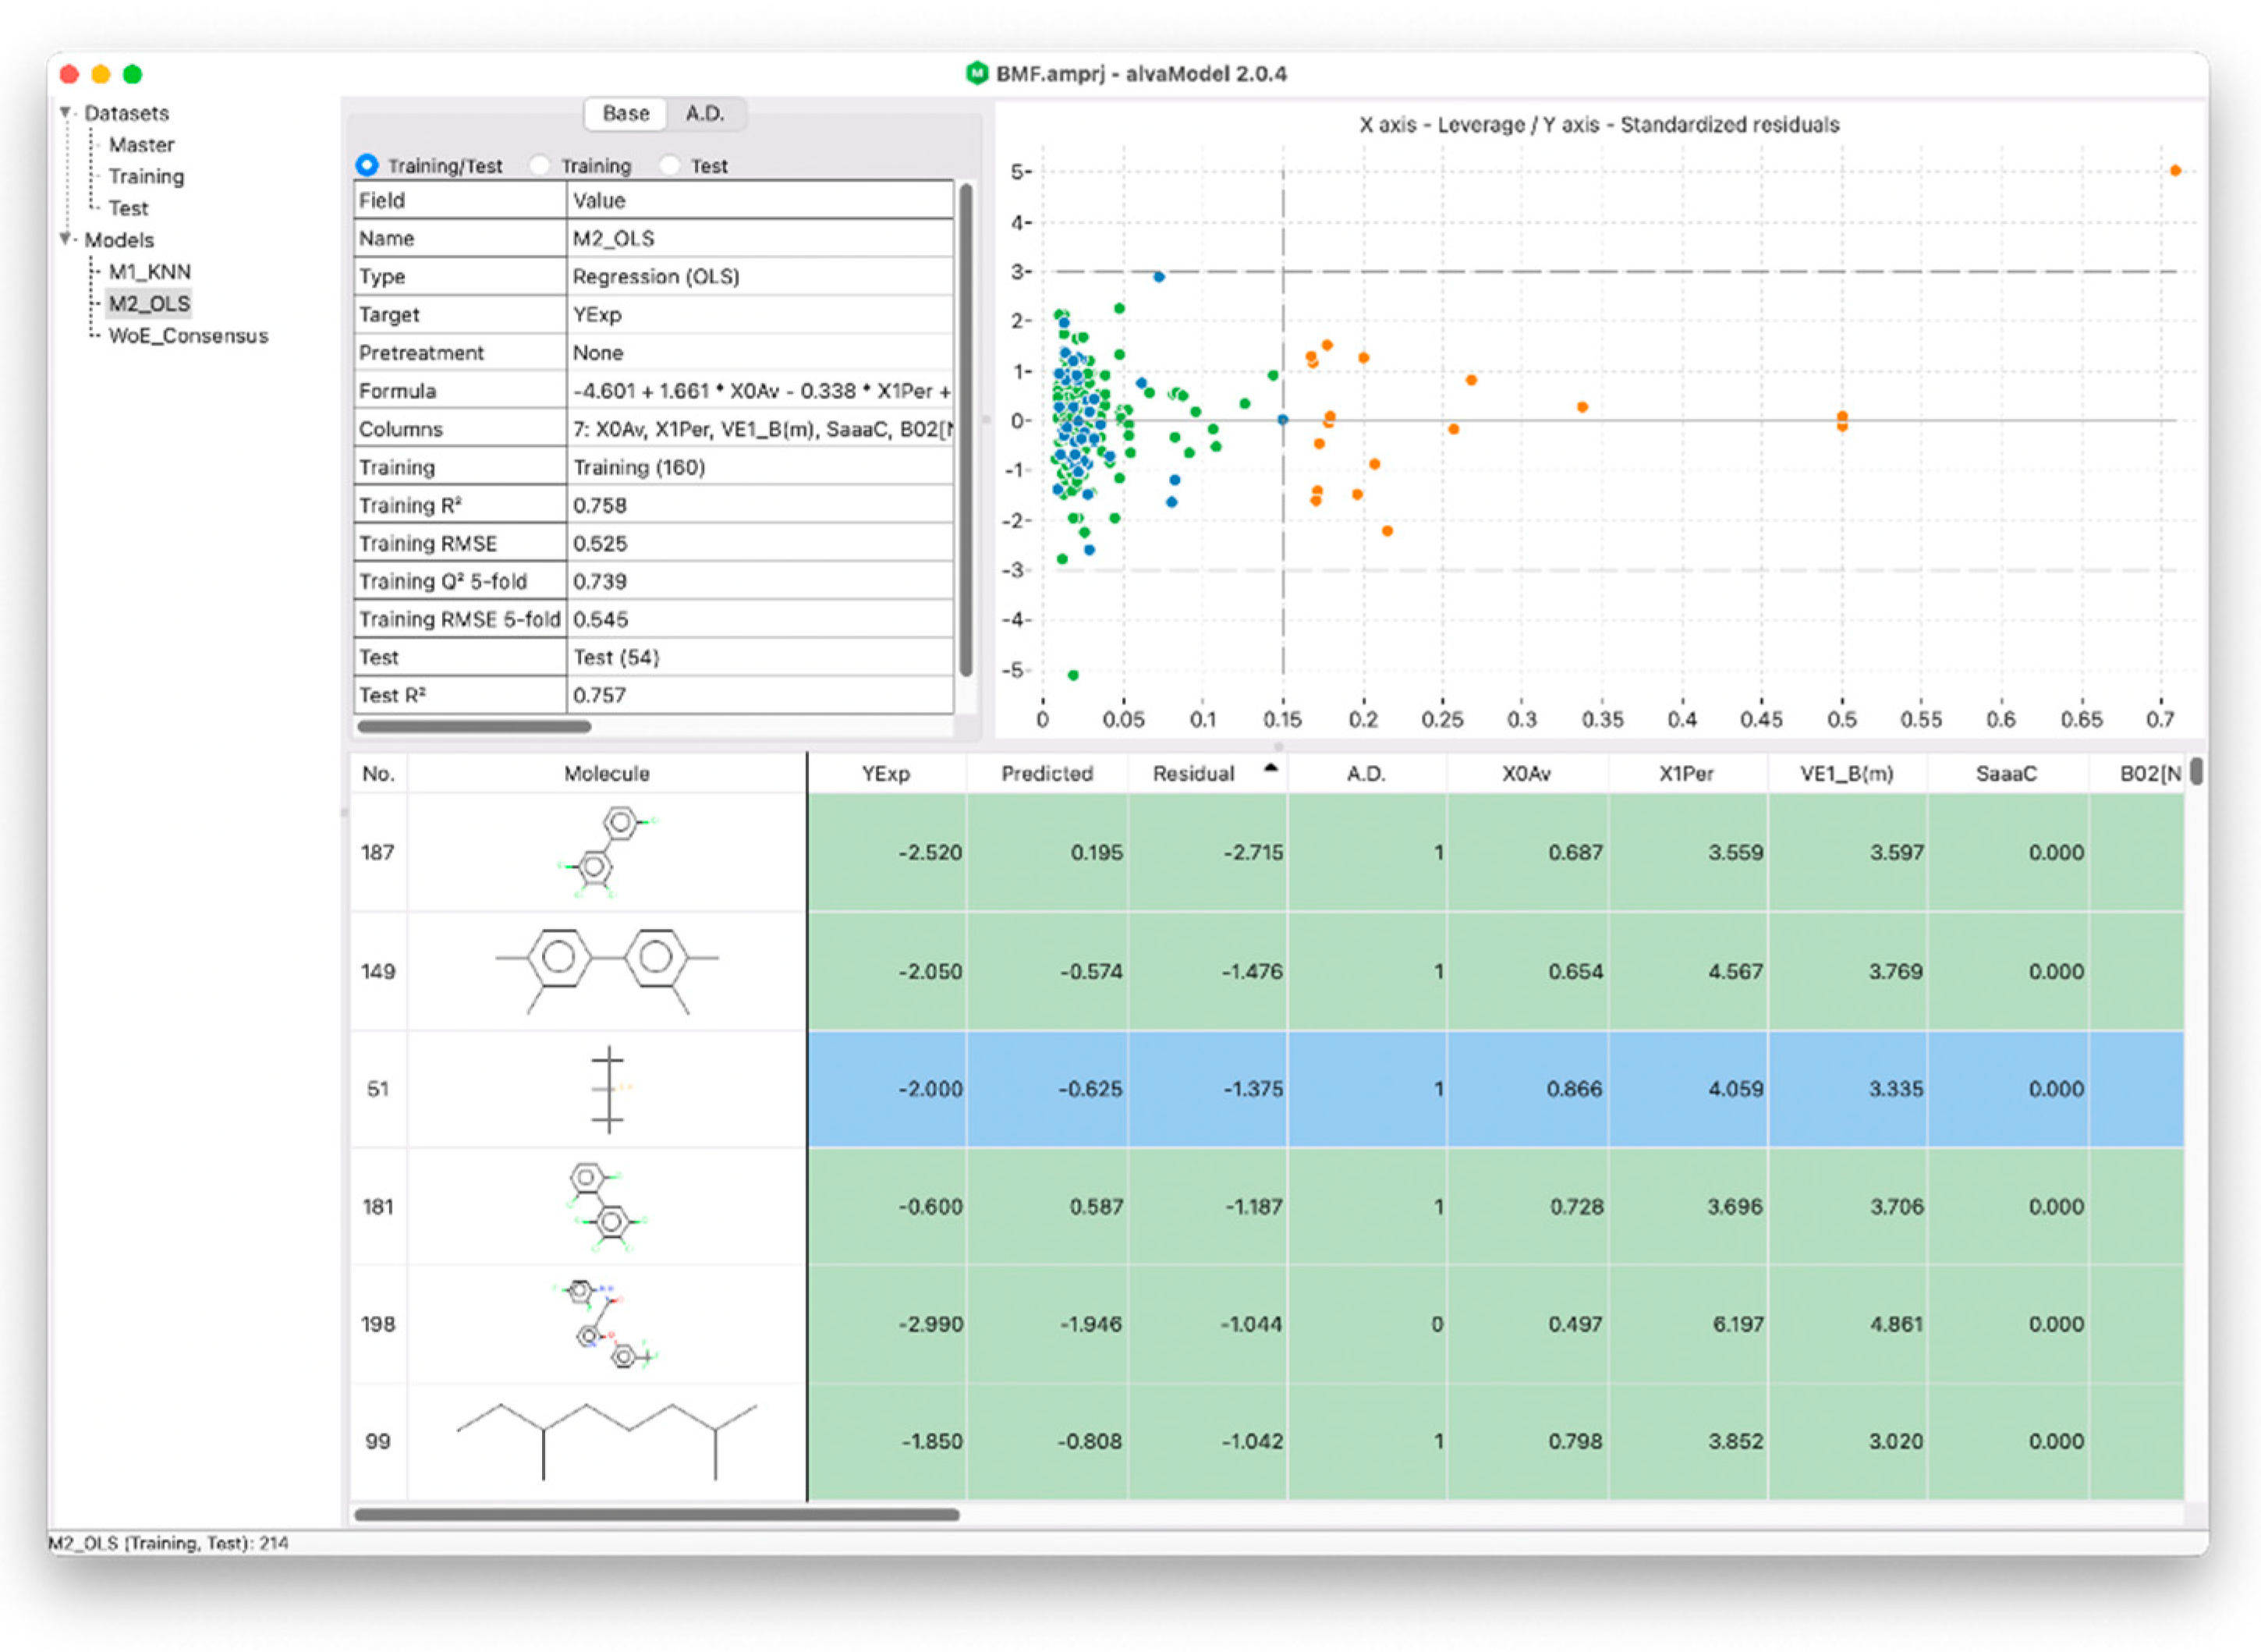This screenshot has height=1652, width=2261.
Task: Select the Test radio button
Action: click(x=670, y=165)
